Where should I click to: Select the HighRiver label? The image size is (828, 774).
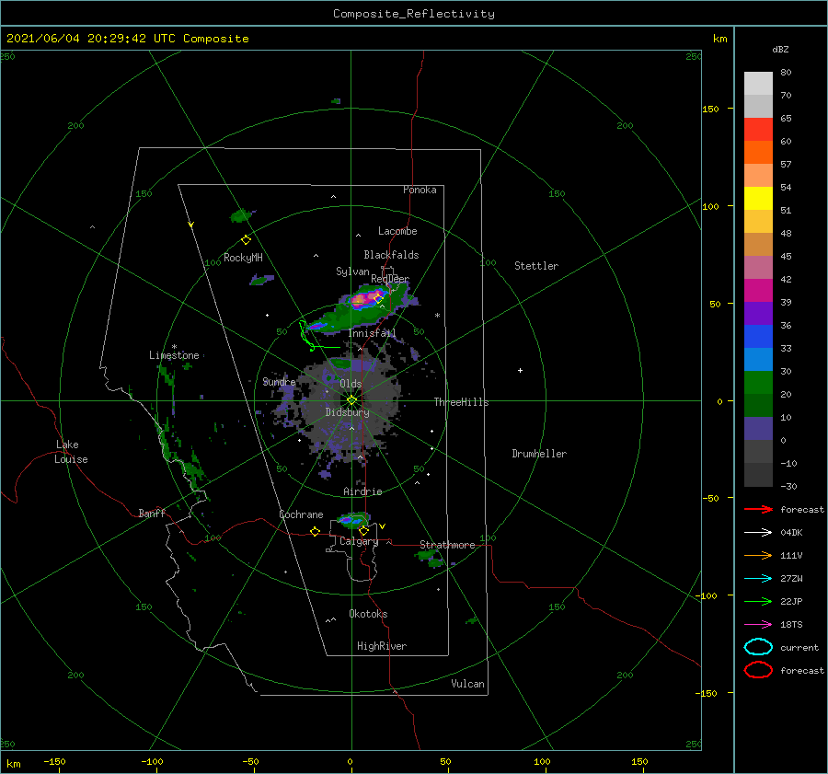tap(382, 646)
